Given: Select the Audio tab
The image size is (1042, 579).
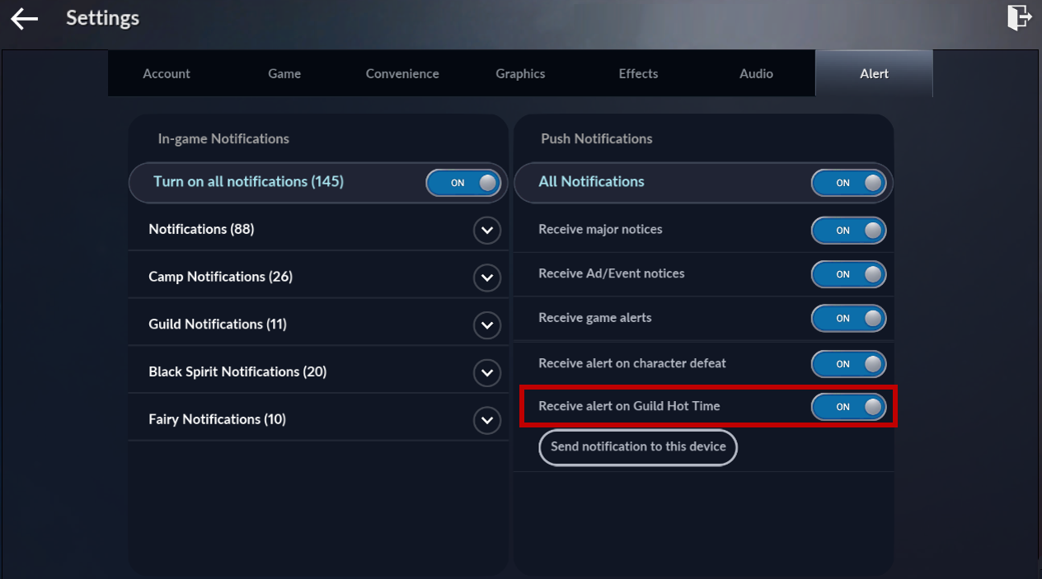Looking at the screenshot, I should coord(756,73).
